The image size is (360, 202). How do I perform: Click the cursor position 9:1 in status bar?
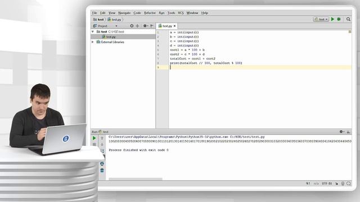point(308,183)
